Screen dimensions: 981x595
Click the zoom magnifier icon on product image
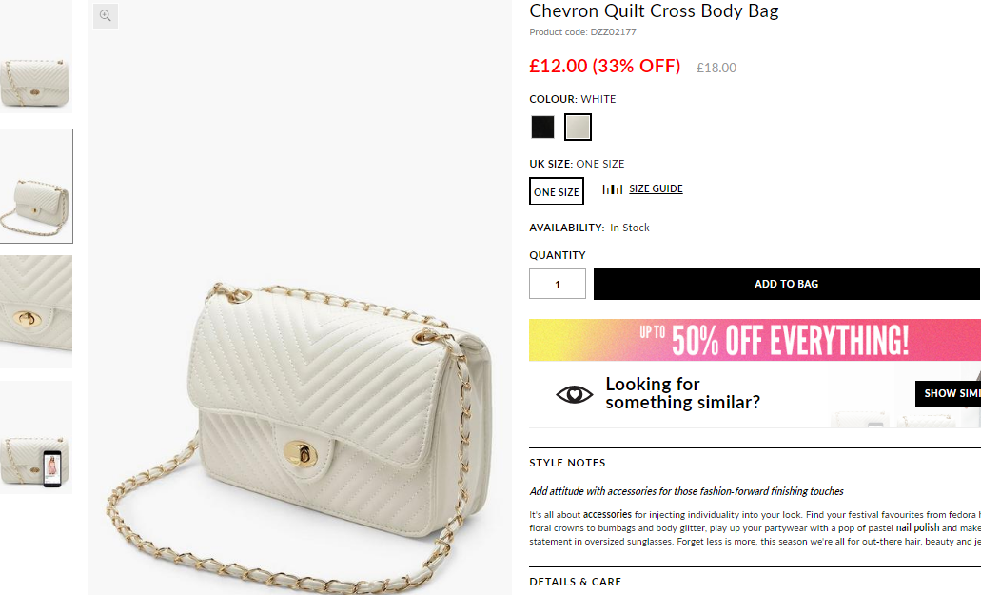click(x=105, y=15)
